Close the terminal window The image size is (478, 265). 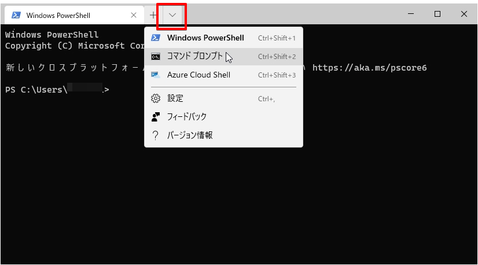point(464,14)
